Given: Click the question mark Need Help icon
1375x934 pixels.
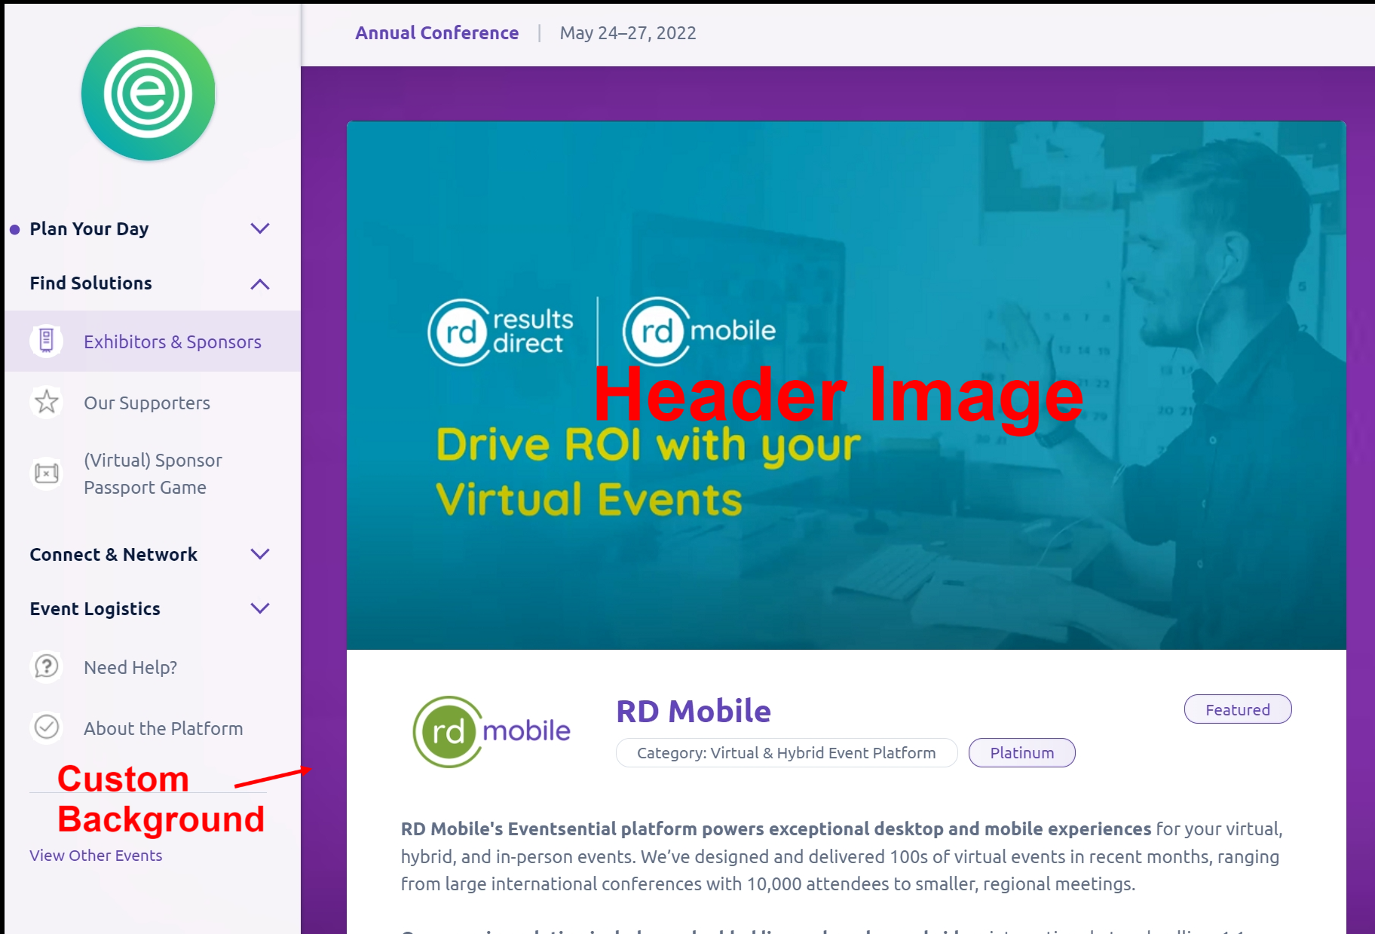Looking at the screenshot, I should (x=47, y=666).
